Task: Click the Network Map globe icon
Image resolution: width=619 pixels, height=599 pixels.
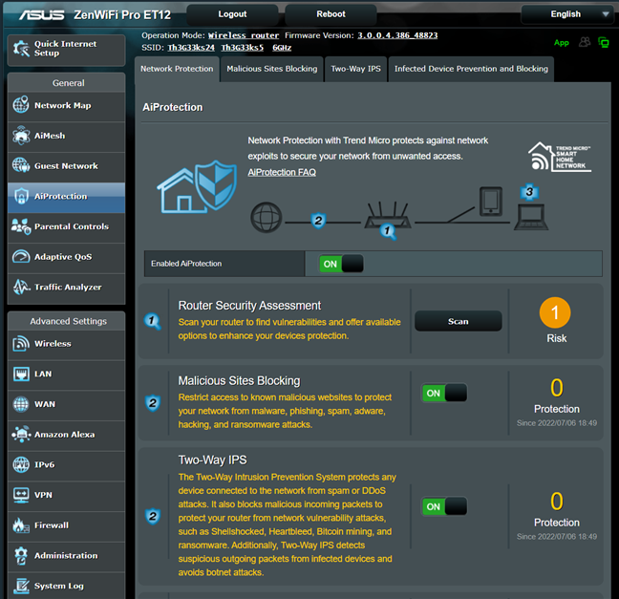Action: (x=21, y=105)
